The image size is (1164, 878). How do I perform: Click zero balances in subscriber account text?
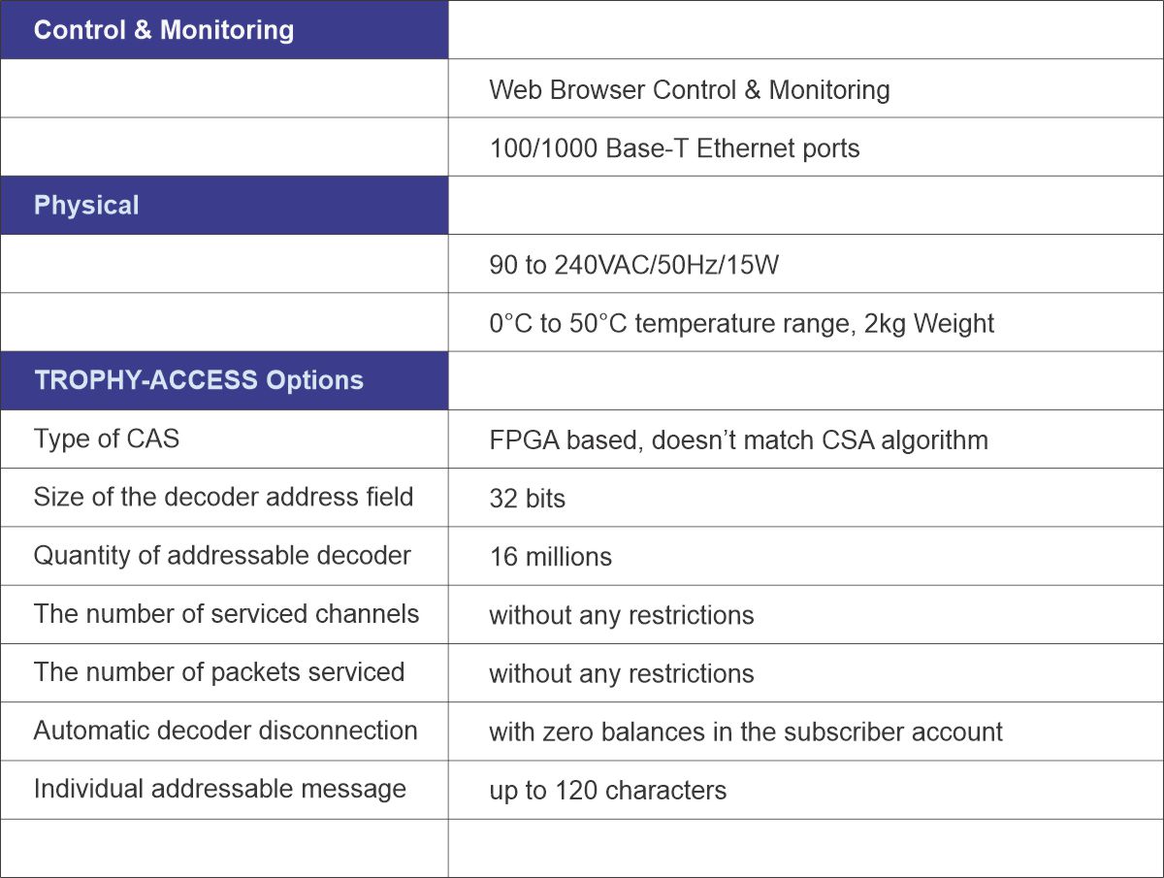pyautogui.click(x=745, y=732)
